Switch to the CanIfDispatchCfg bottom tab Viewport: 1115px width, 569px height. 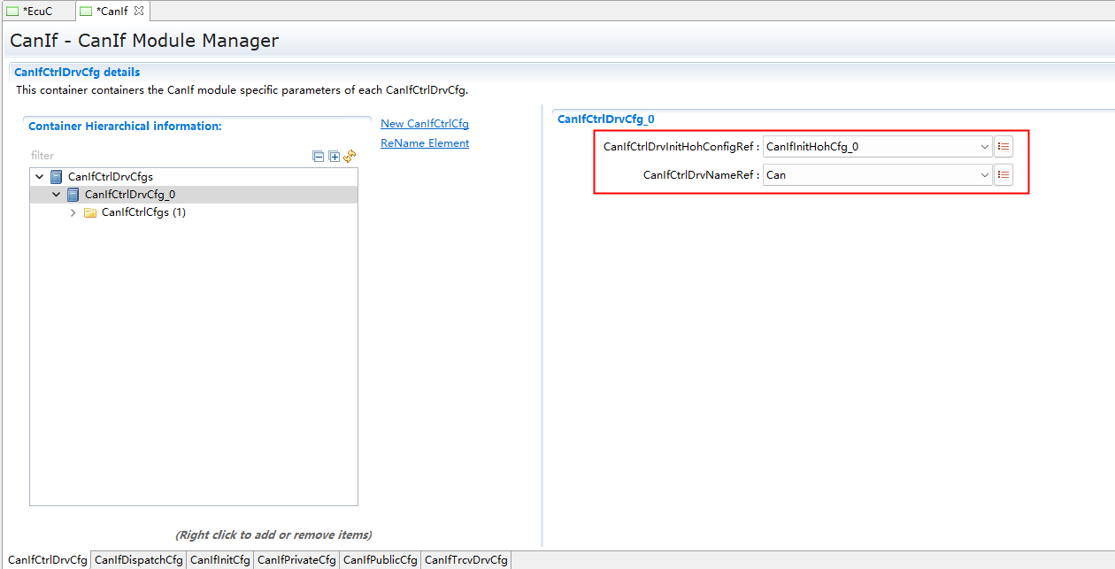[x=138, y=560]
